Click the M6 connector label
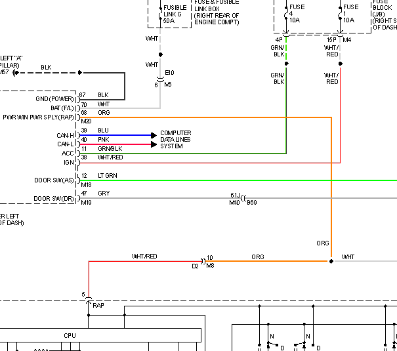 tap(168, 85)
